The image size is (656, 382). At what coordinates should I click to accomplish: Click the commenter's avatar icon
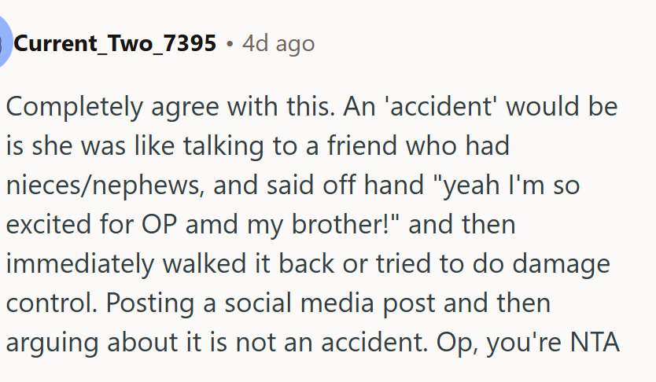3,43
